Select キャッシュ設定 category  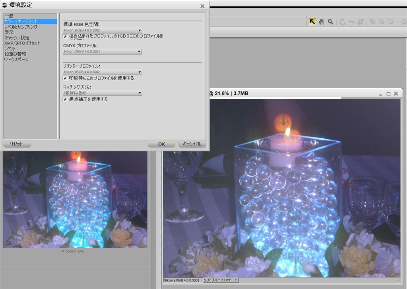pyautogui.click(x=30, y=38)
